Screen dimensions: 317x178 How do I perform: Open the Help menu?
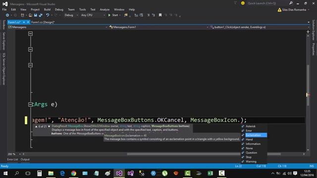(132, 9)
